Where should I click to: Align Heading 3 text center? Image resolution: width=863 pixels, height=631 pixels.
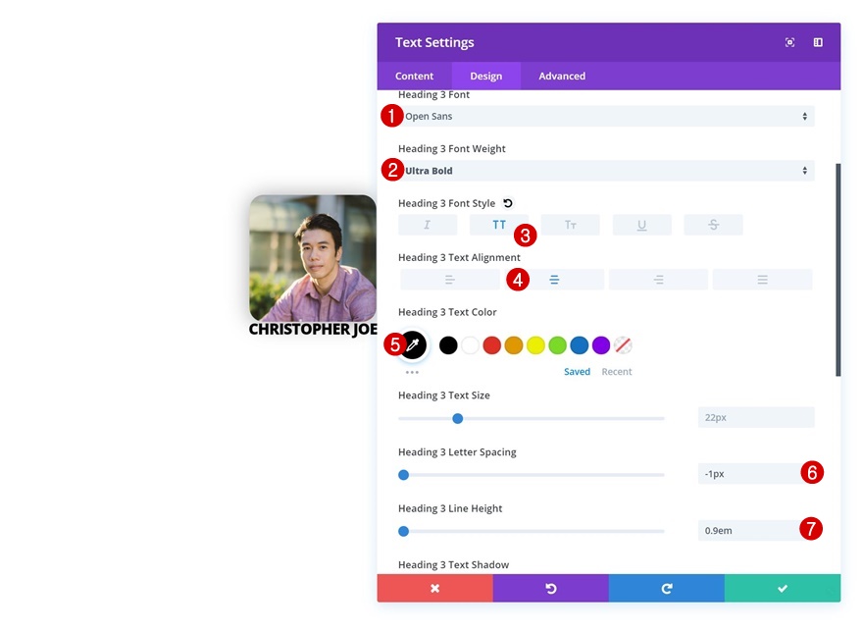pyautogui.click(x=554, y=280)
